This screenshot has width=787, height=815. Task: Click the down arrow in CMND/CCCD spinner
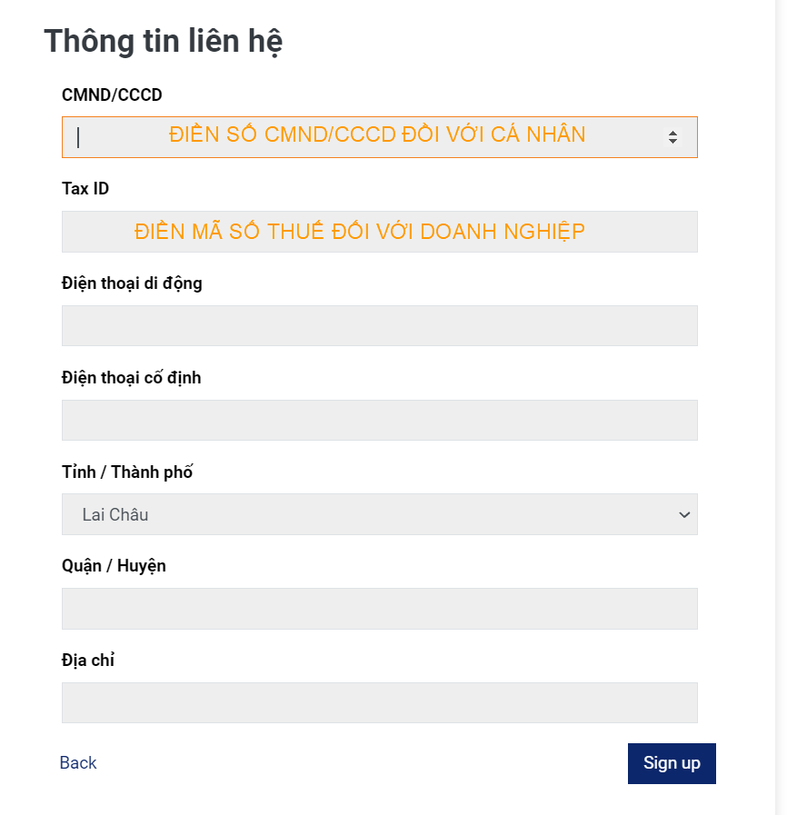click(x=672, y=142)
